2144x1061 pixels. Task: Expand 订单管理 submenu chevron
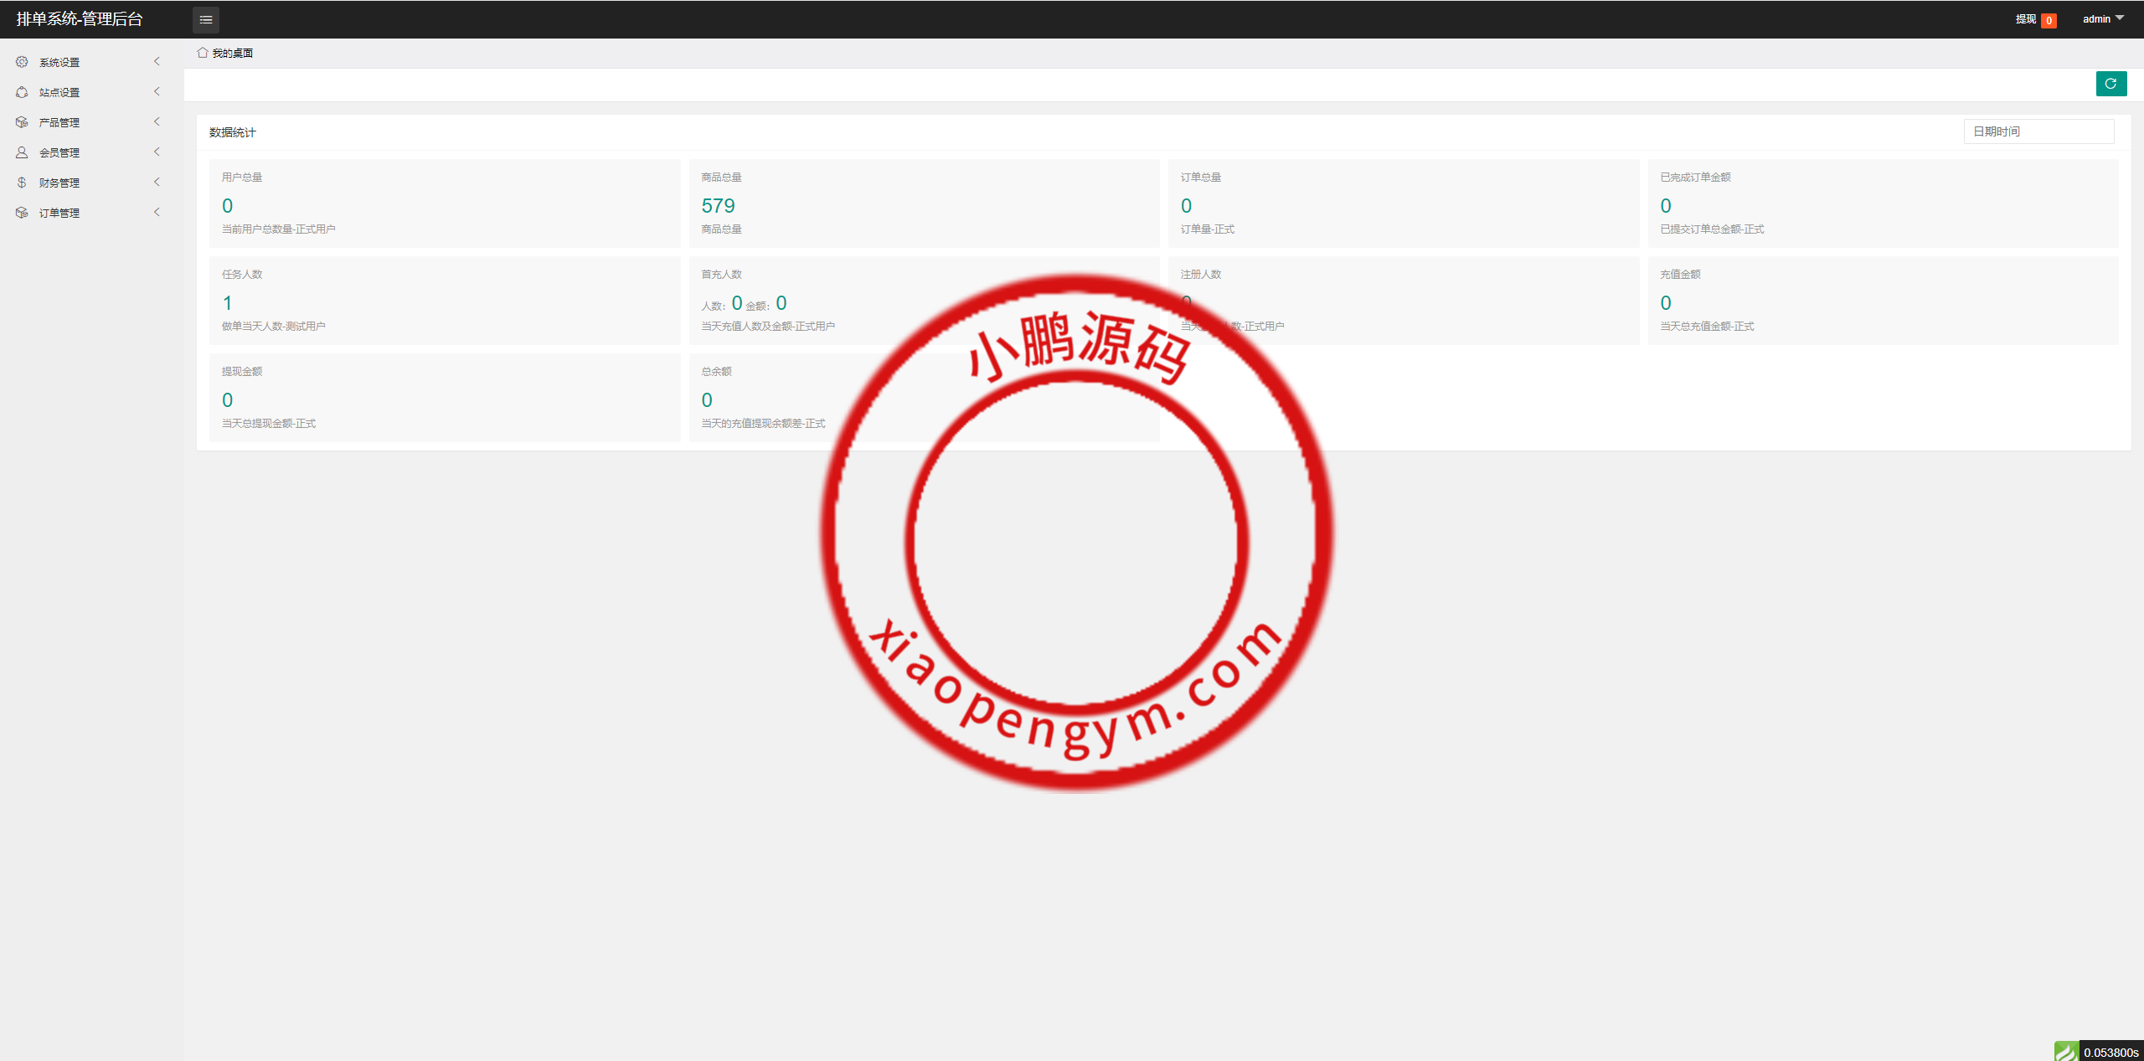point(157,213)
